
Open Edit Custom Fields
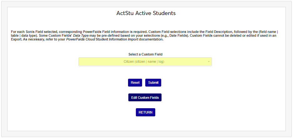pyautogui.click(x=145, y=98)
